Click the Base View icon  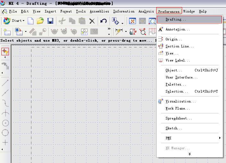point(19,32)
